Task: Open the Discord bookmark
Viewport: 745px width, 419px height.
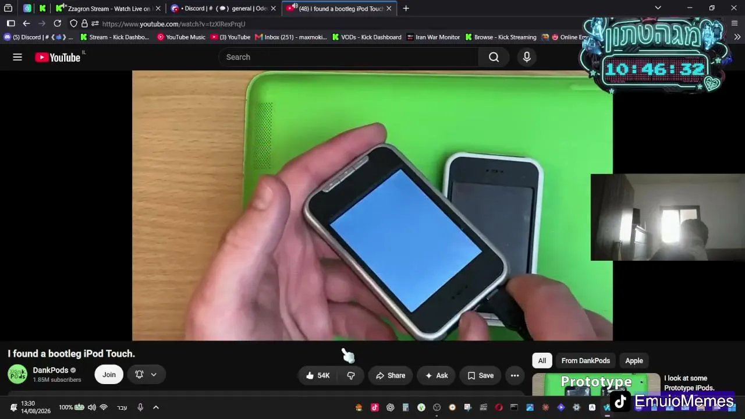Action: 38,37
